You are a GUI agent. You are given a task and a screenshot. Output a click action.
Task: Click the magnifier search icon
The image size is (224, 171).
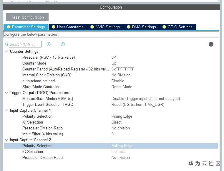point(6,44)
